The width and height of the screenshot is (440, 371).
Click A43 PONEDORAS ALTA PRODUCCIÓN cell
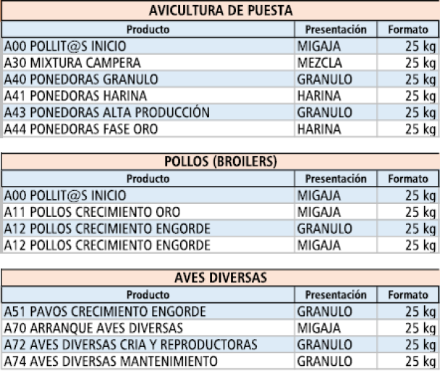[x=106, y=113]
